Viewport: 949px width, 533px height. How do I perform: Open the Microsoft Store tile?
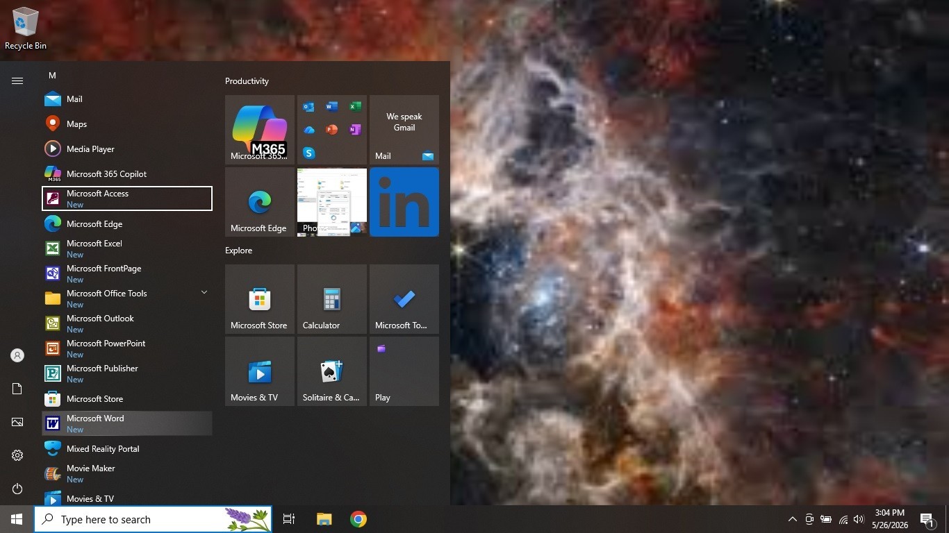click(260, 299)
